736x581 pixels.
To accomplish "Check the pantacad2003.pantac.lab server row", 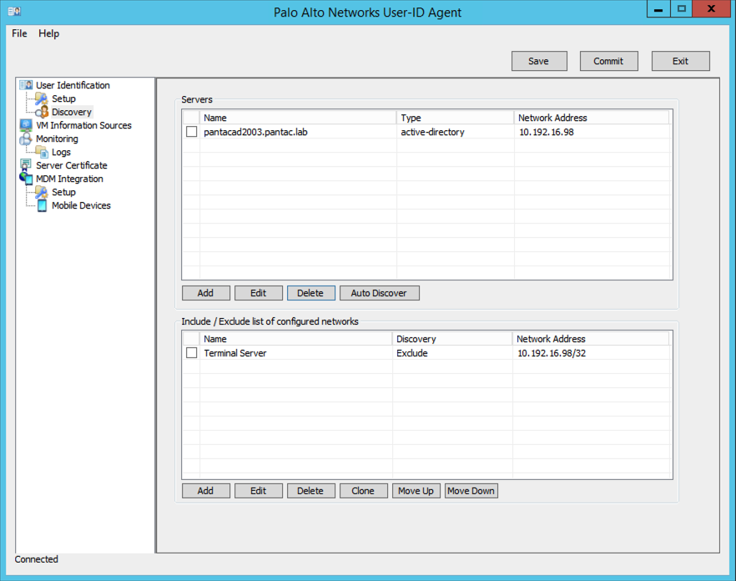I will click(x=191, y=131).
